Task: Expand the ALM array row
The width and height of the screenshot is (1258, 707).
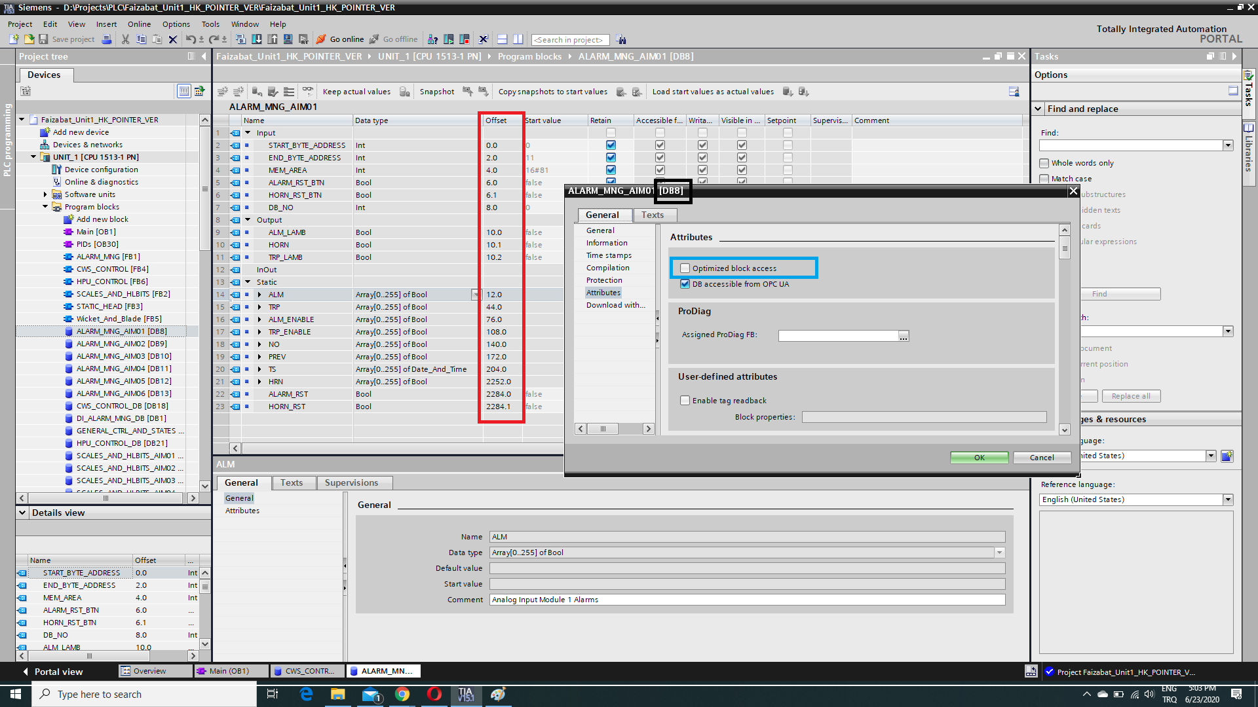Action: click(x=259, y=295)
